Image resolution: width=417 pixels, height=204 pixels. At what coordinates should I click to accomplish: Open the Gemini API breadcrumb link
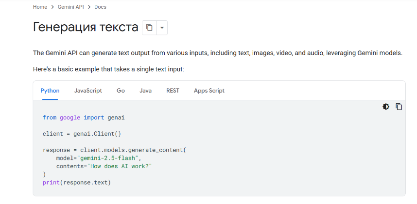pyautogui.click(x=70, y=7)
